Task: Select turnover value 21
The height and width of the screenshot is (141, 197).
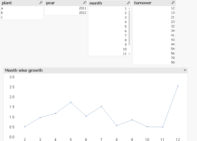Action: tap(154, 17)
